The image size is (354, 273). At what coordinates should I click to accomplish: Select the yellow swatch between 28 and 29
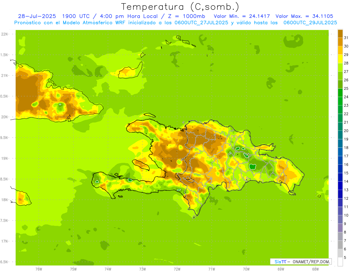click(340, 59)
